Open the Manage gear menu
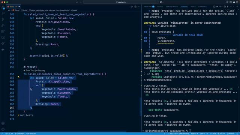 (3, 129)
